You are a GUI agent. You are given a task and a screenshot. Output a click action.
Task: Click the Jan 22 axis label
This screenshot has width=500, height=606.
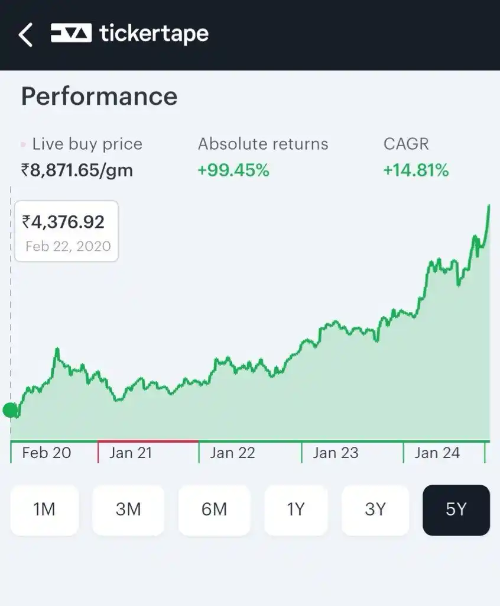[x=232, y=453]
